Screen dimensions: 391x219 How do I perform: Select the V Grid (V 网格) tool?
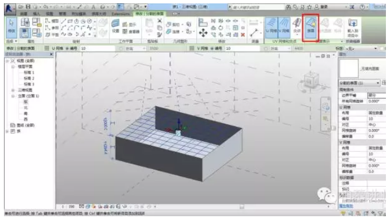pos(284,27)
